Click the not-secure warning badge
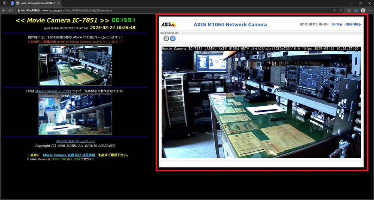Viewport: 374px width, 200px height. pyautogui.click(x=28, y=10)
